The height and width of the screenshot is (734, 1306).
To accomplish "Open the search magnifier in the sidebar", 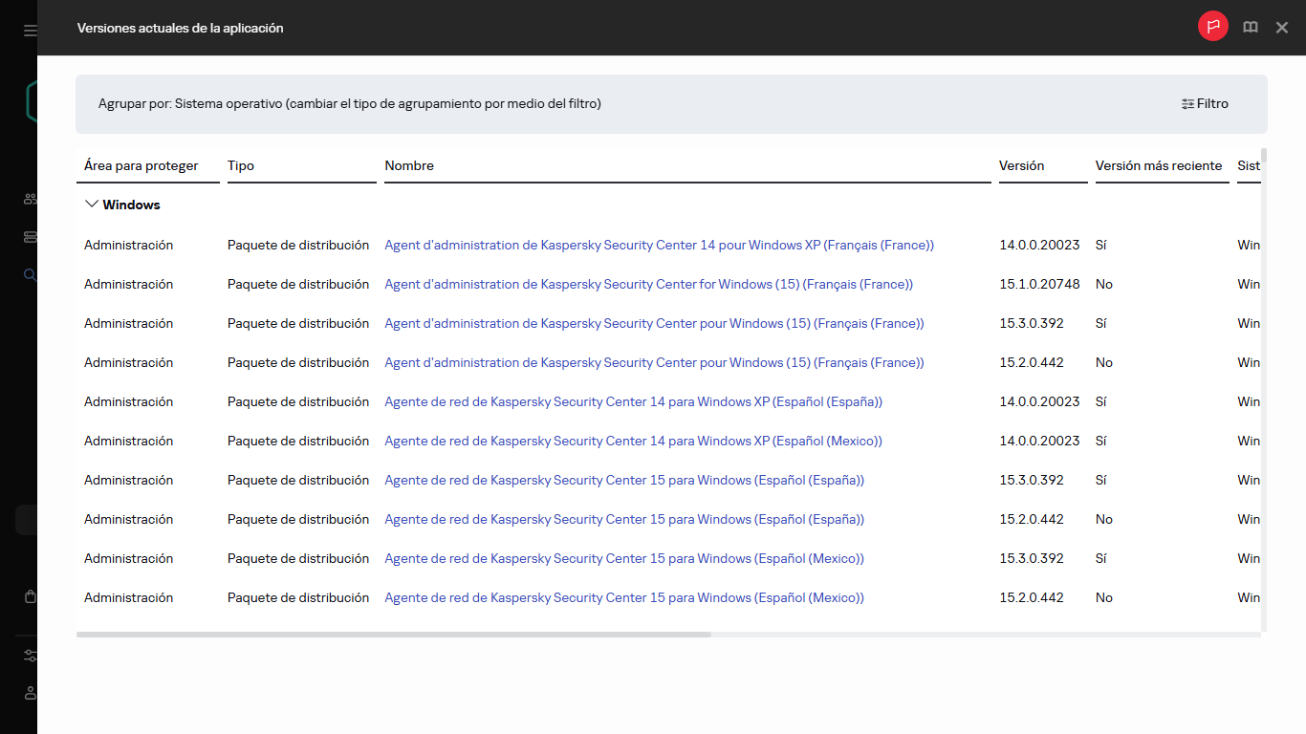I will point(30,274).
